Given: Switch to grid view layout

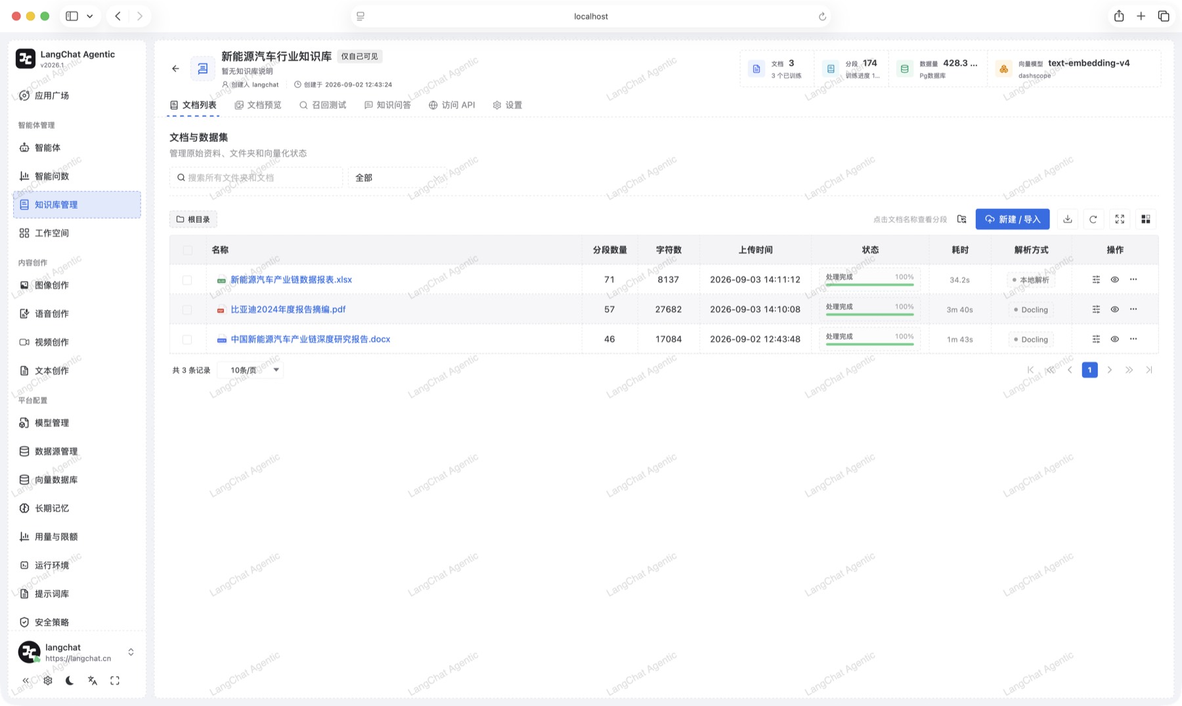Looking at the screenshot, I should click(x=1146, y=219).
